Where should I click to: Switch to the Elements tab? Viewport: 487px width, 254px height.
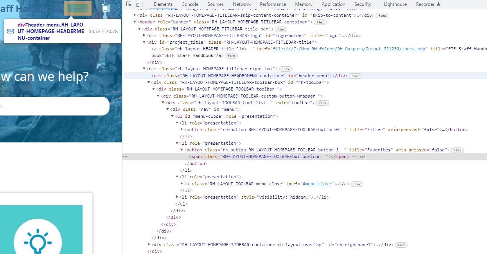point(163,4)
